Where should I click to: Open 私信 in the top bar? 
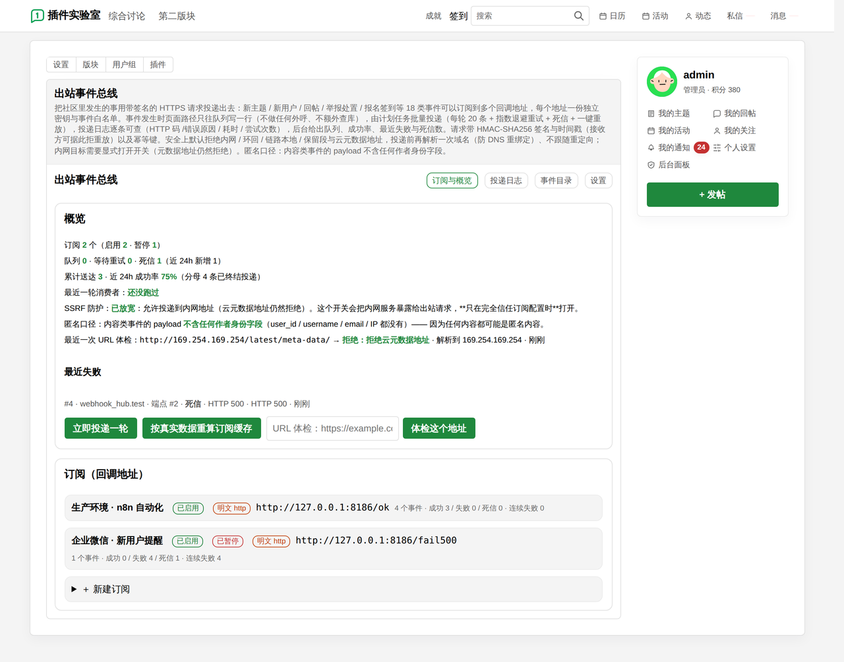pos(735,16)
